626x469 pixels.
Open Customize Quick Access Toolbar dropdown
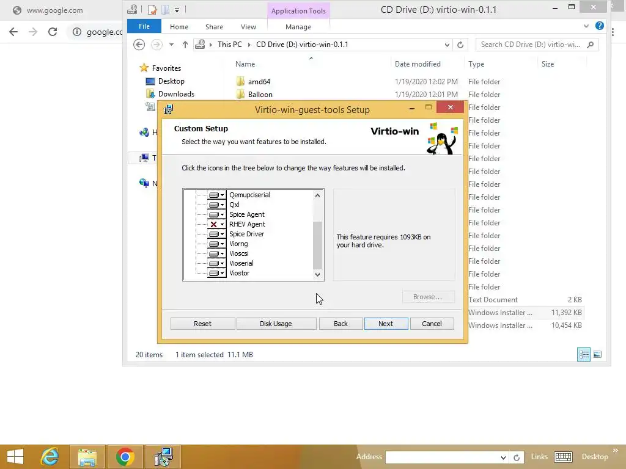coord(177,10)
